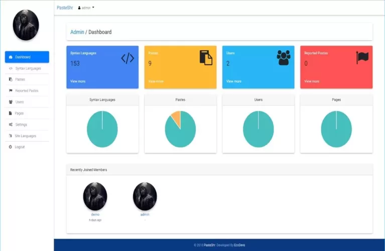Click the EcoDevs link in the footer
Image resolution: width=385 pixels, height=251 pixels.
(x=239, y=245)
